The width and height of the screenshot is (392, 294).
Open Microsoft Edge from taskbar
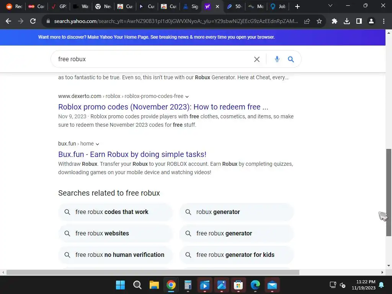point(255,285)
